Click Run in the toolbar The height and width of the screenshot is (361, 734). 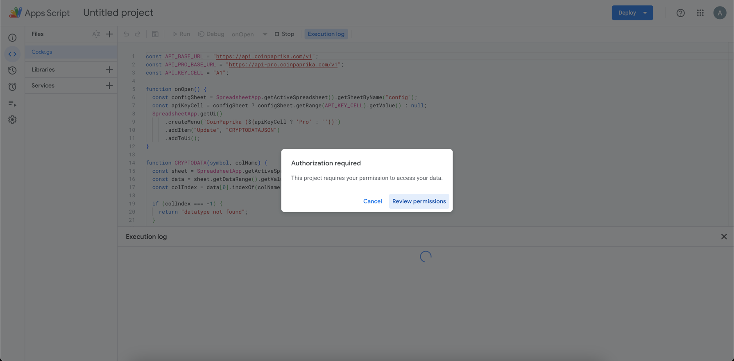tap(181, 34)
